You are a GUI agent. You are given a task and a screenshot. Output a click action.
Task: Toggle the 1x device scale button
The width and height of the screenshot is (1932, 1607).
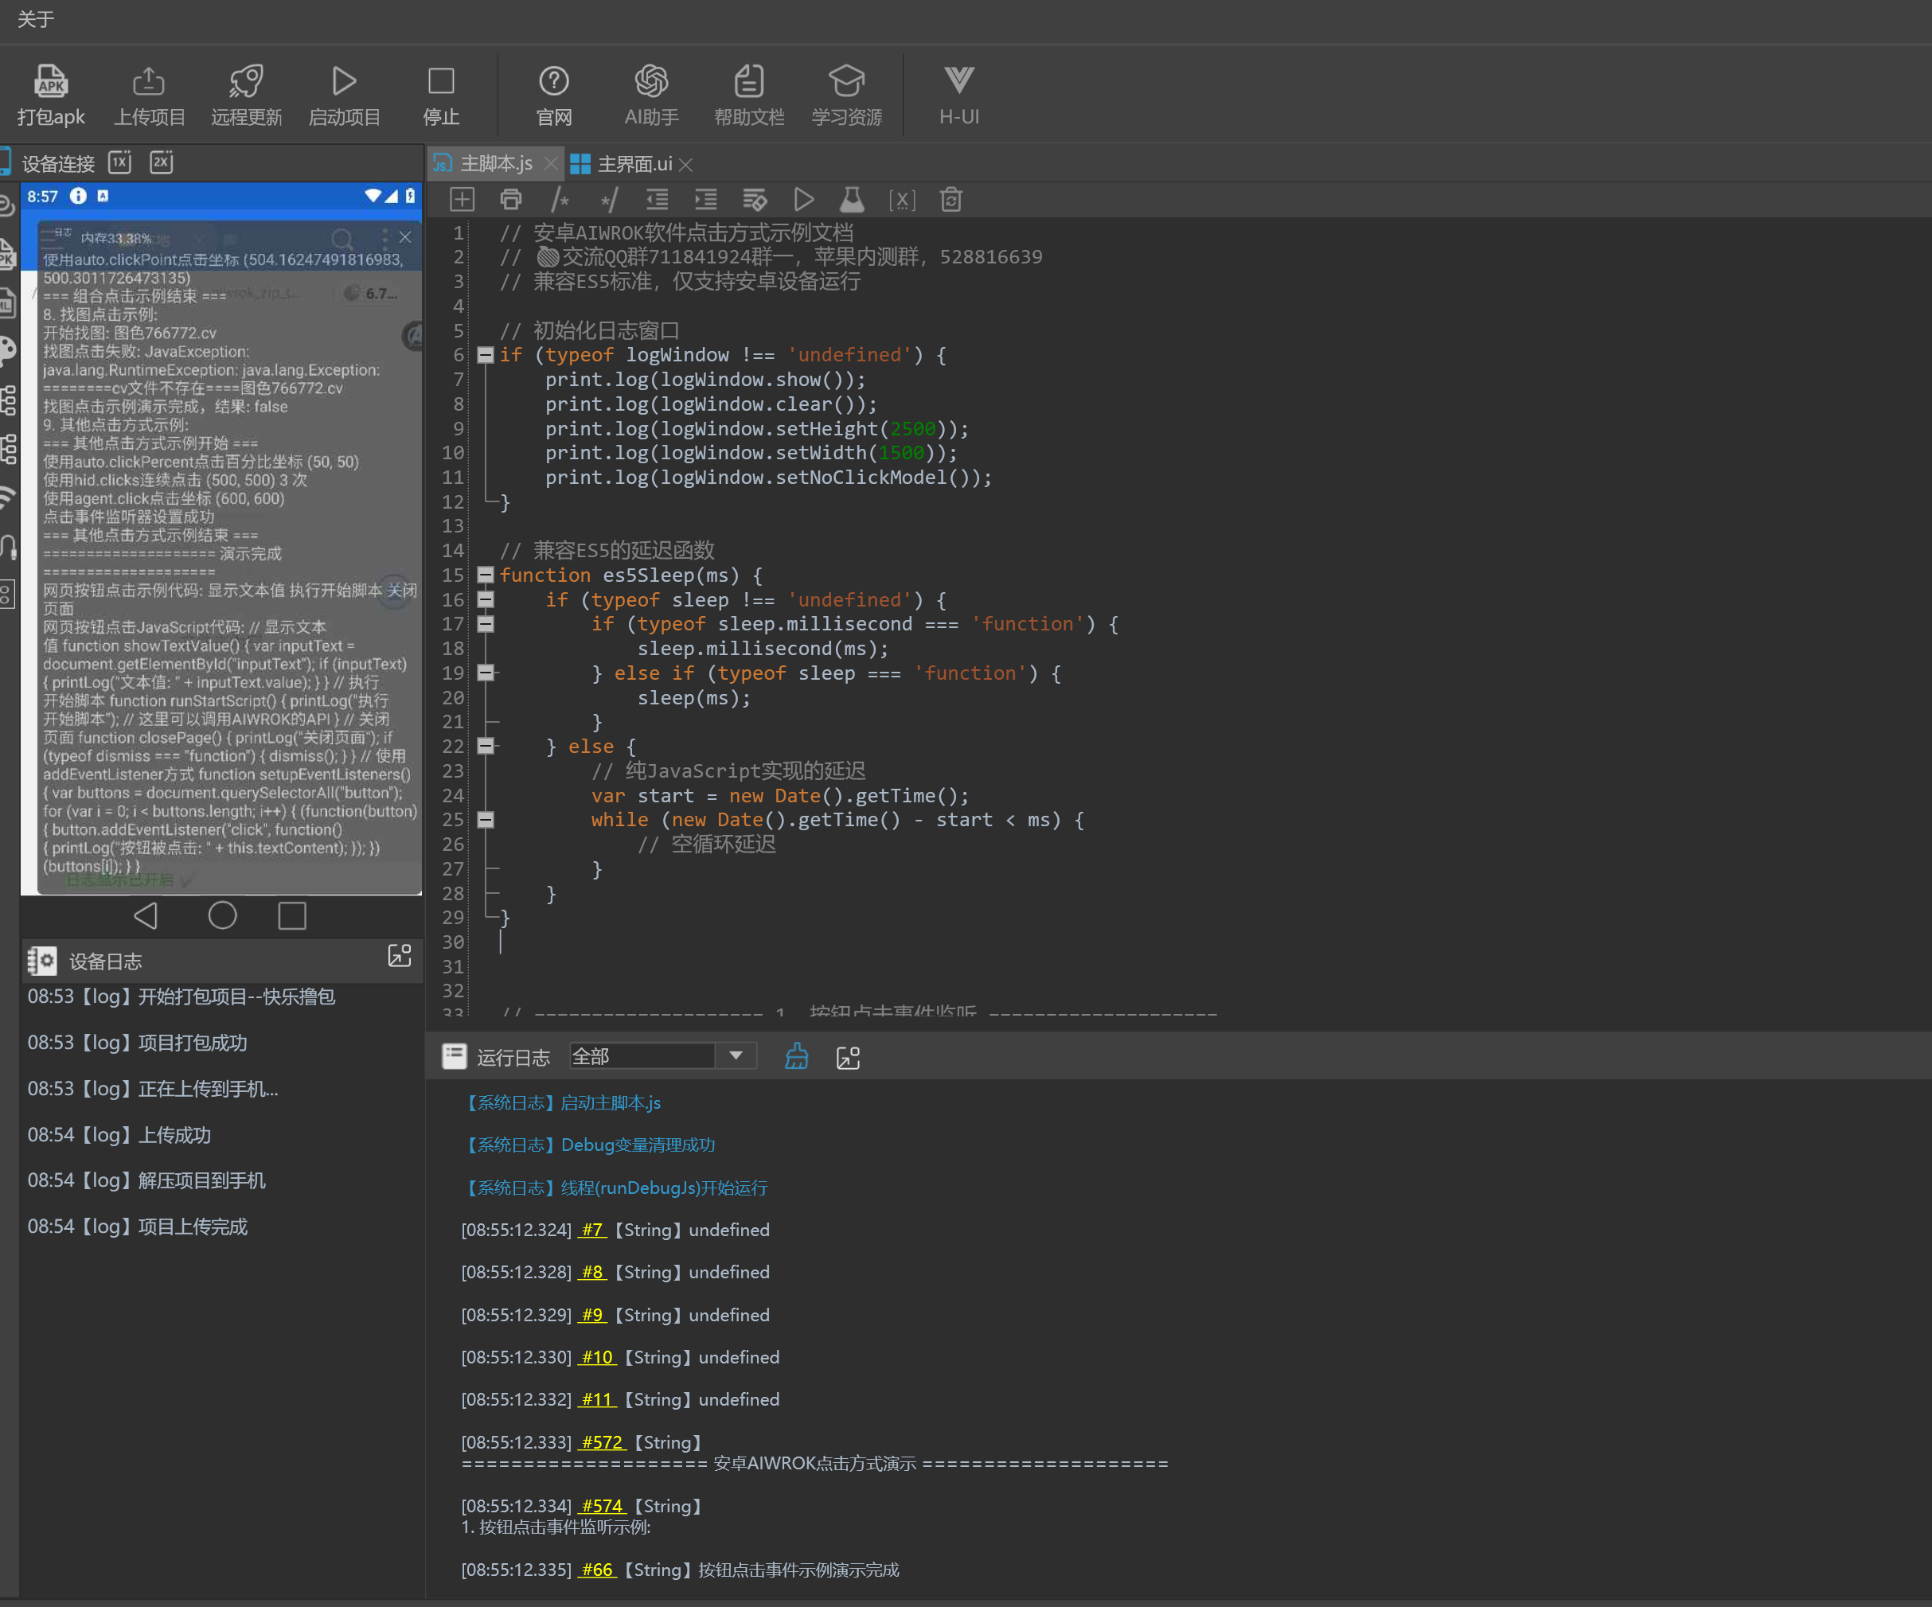(120, 163)
